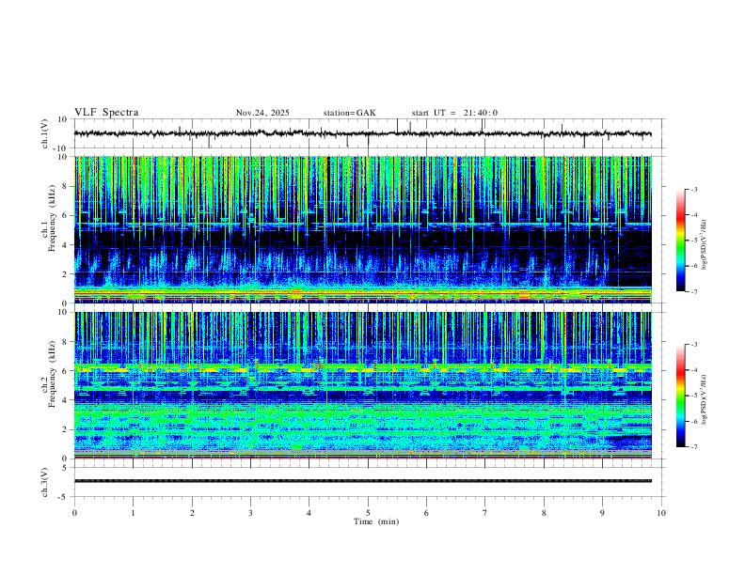This screenshot has height=575, width=745.
Task: Click time axis tick label "9"
Action: pos(602,513)
